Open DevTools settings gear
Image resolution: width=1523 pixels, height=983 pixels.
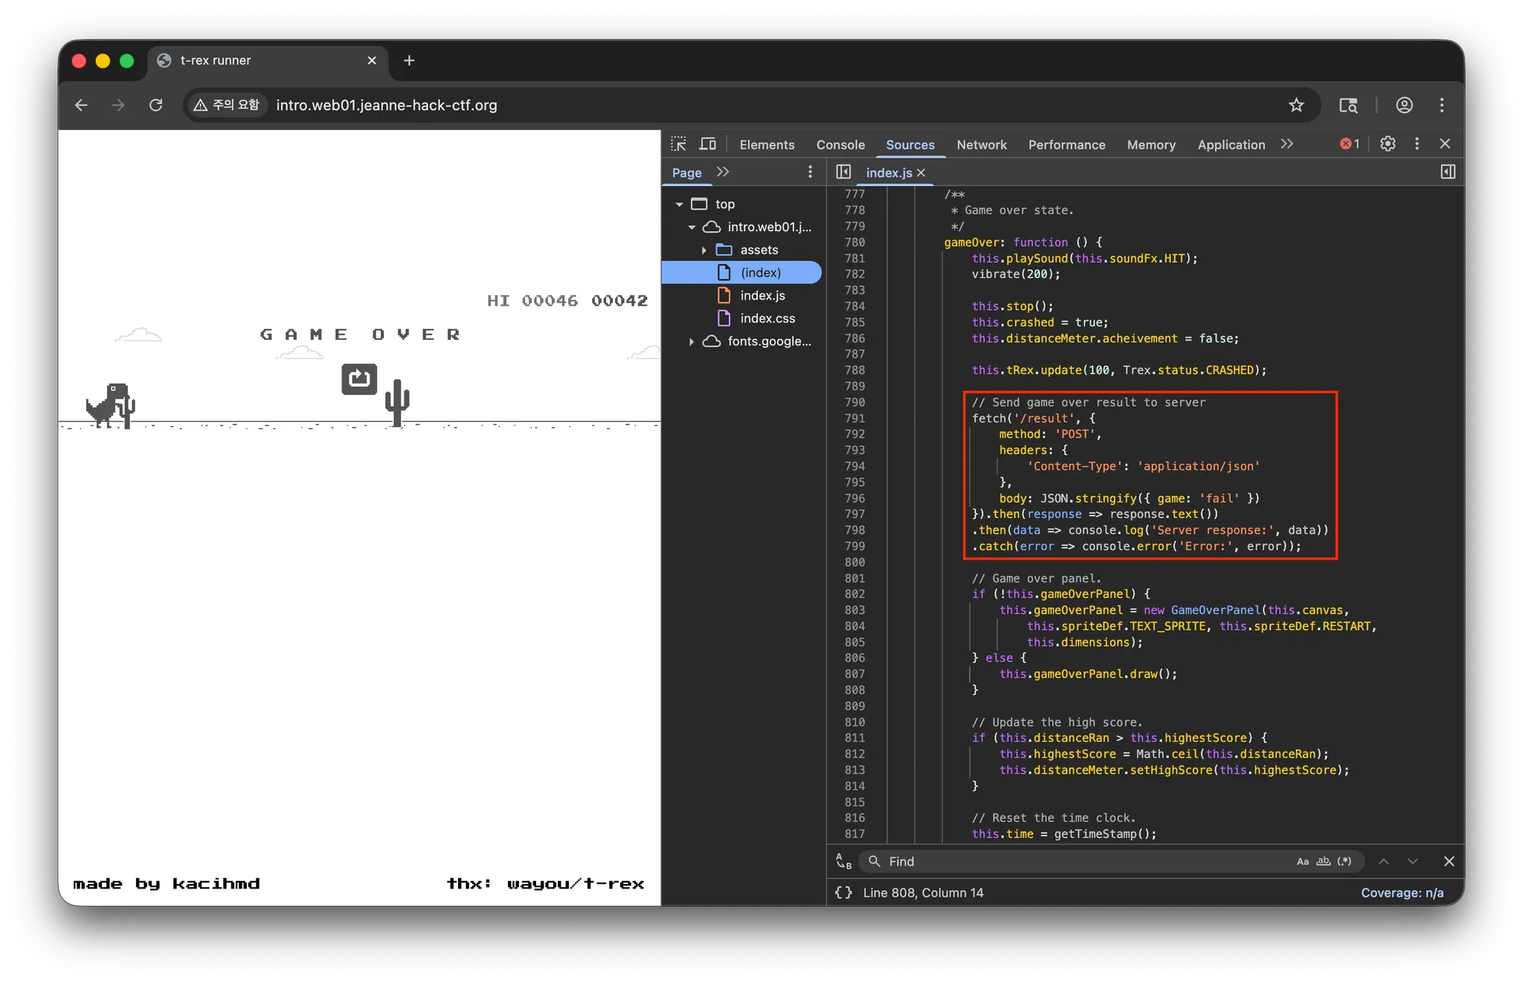click(x=1388, y=144)
